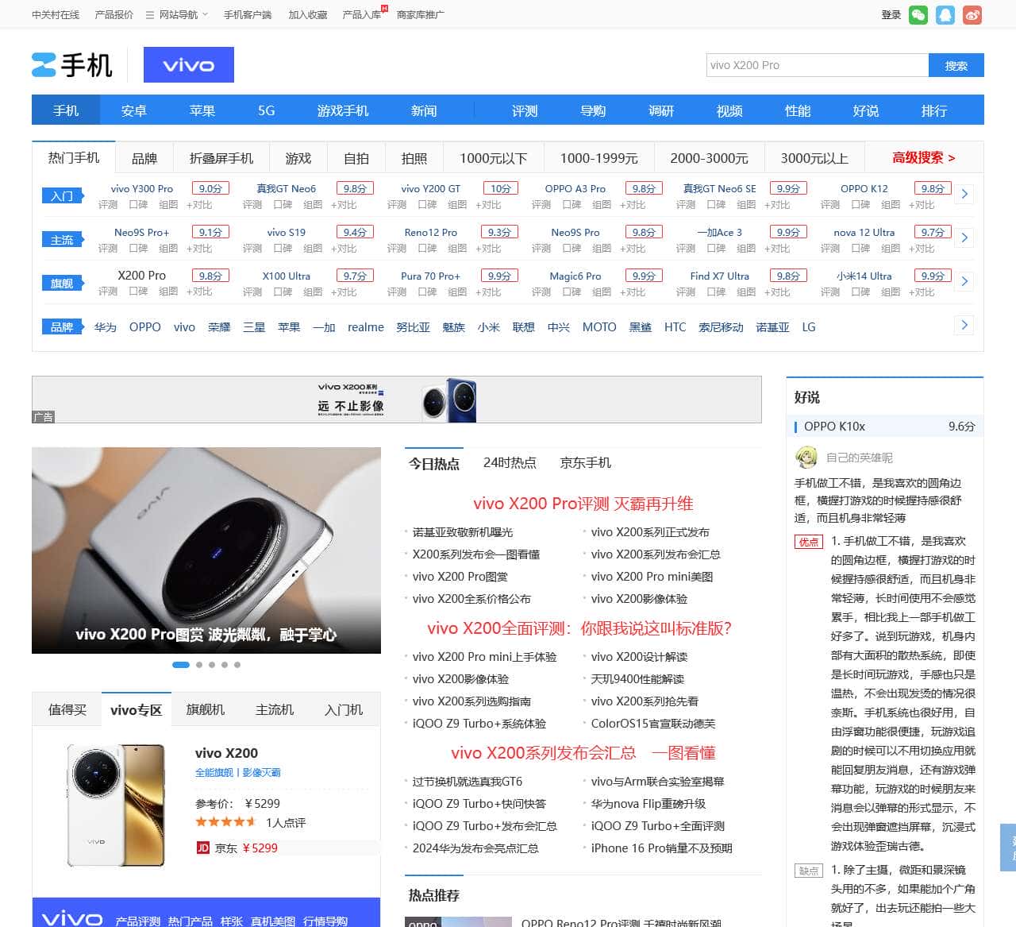Add Find X7 Ultra to comparison
The height and width of the screenshot is (927, 1016).
click(777, 292)
